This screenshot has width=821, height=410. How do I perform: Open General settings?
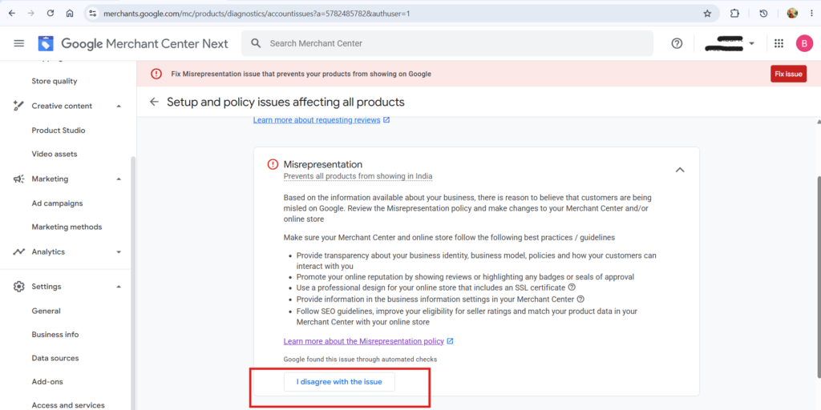[x=46, y=311]
